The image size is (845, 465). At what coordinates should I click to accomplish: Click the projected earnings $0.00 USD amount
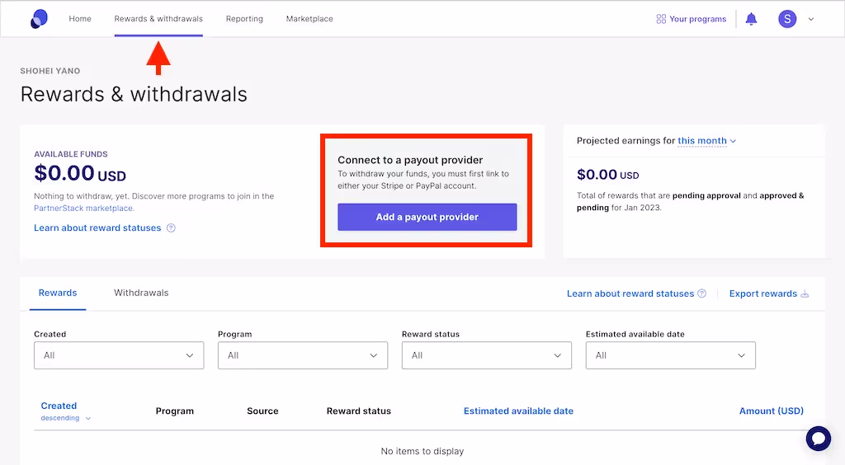[x=608, y=175]
